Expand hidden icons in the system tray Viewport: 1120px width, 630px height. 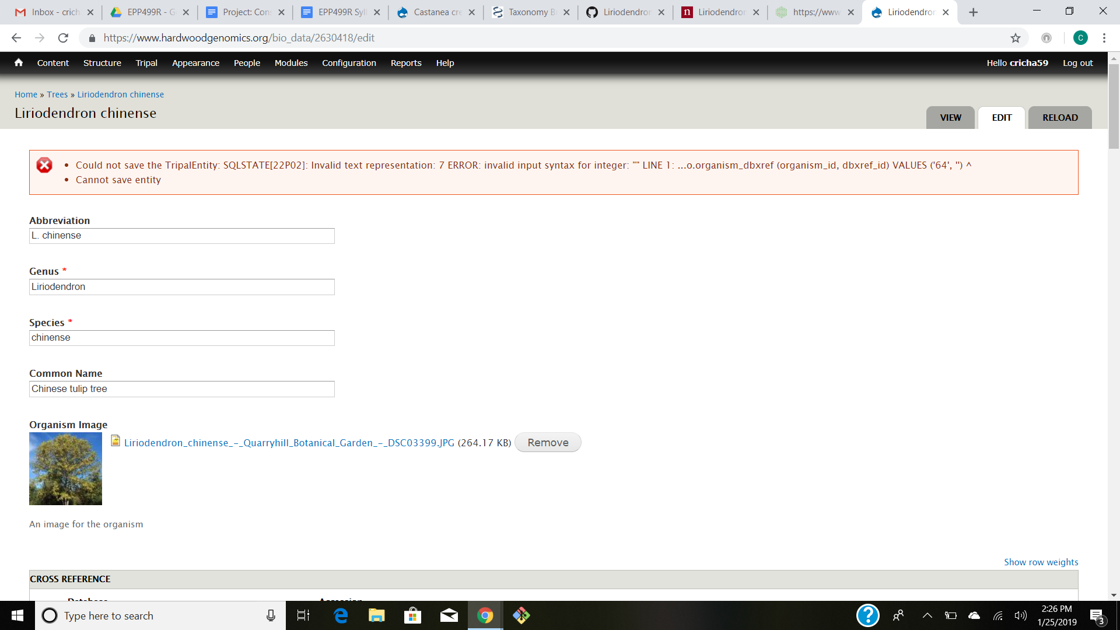[927, 615]
